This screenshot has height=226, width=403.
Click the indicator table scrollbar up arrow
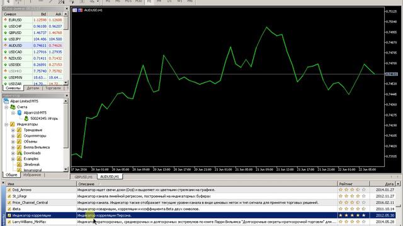[x=398, y=184]
